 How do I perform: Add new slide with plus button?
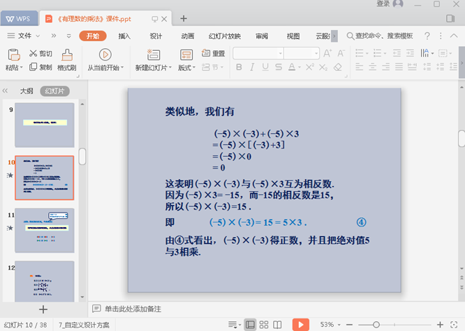coord(43,309)
